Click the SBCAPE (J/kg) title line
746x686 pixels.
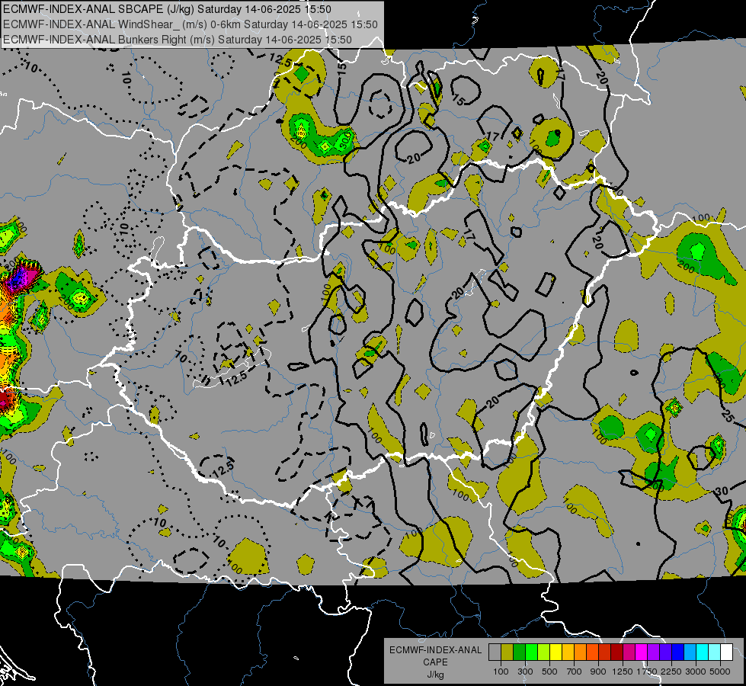[167, 9]
